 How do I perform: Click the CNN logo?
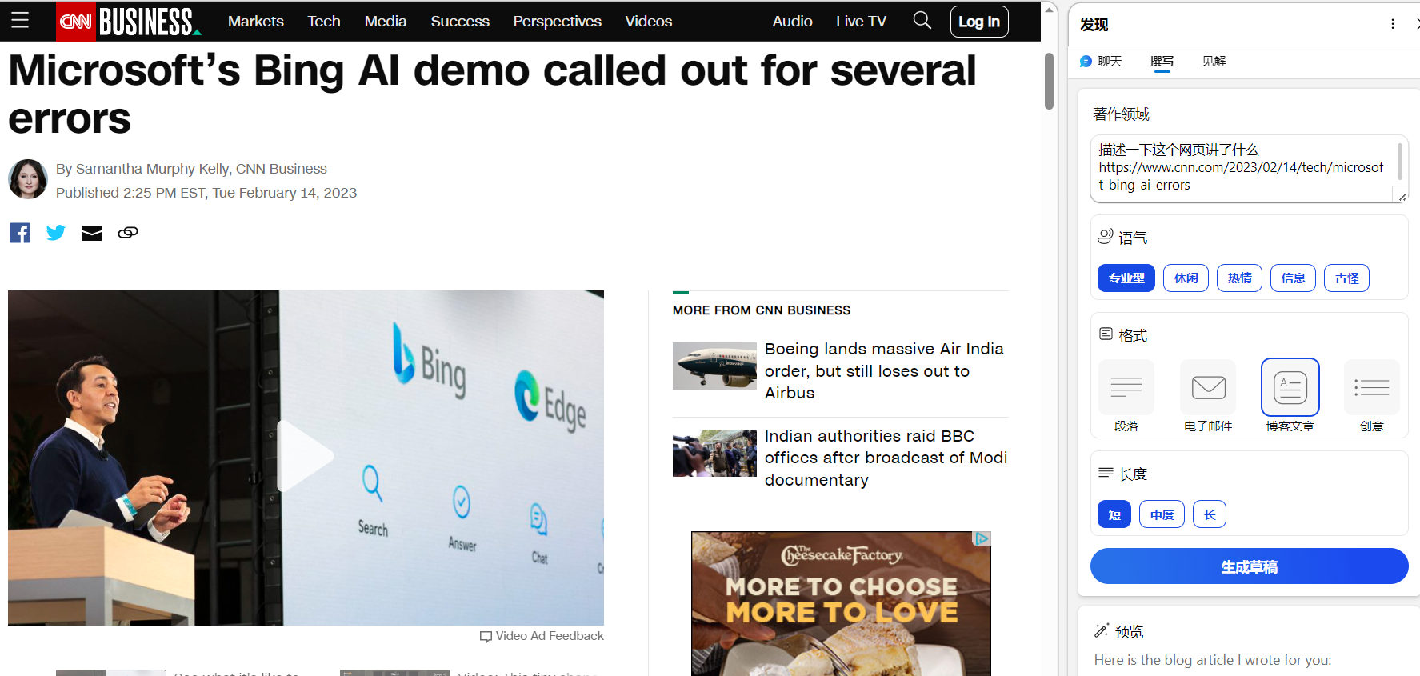click(x=76, y=22)
